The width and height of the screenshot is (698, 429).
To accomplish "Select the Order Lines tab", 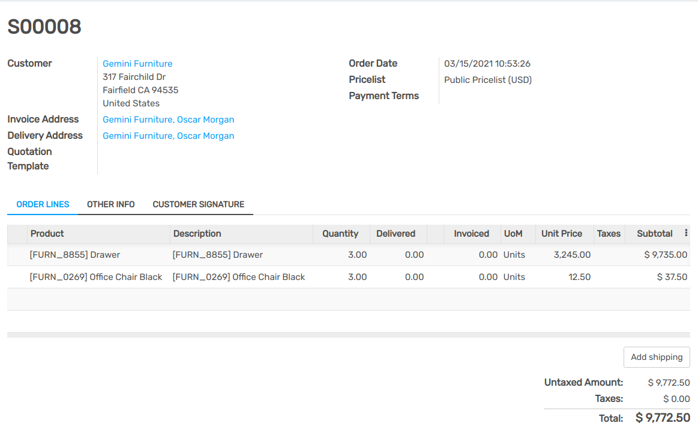I will [x=42, y=204].
